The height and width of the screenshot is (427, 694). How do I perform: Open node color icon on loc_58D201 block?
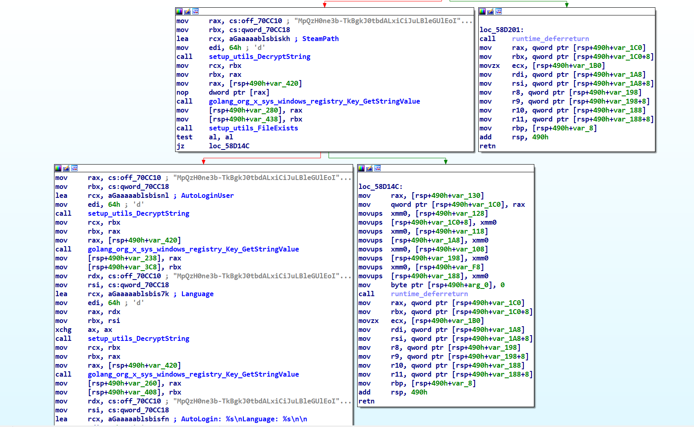[x=482, y=11]
